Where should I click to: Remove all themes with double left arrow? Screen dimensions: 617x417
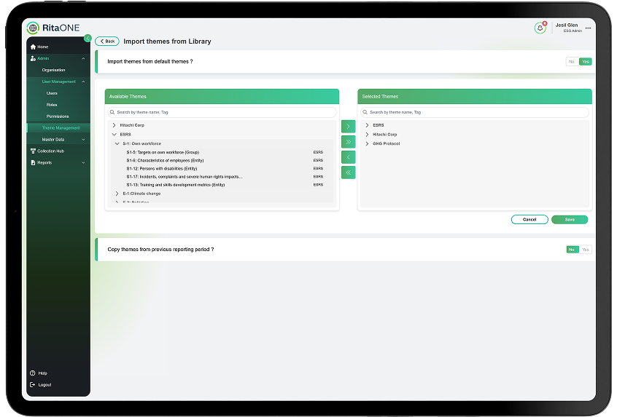pos(348,172)
